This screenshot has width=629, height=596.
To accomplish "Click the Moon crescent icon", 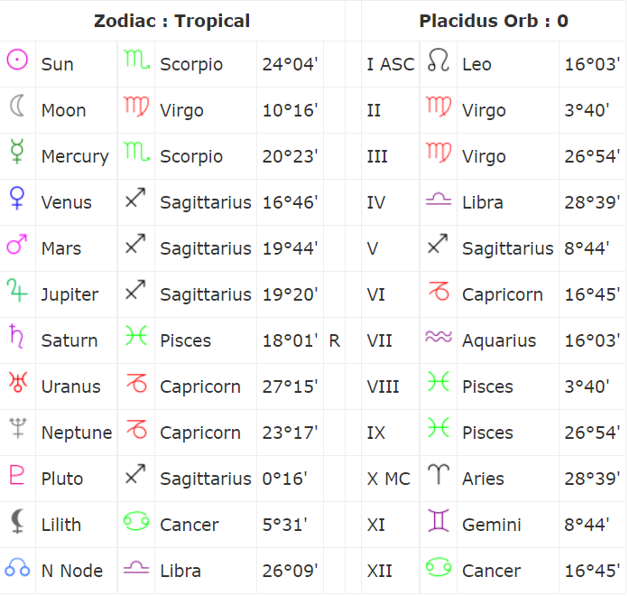I will [x=17, y=106].
